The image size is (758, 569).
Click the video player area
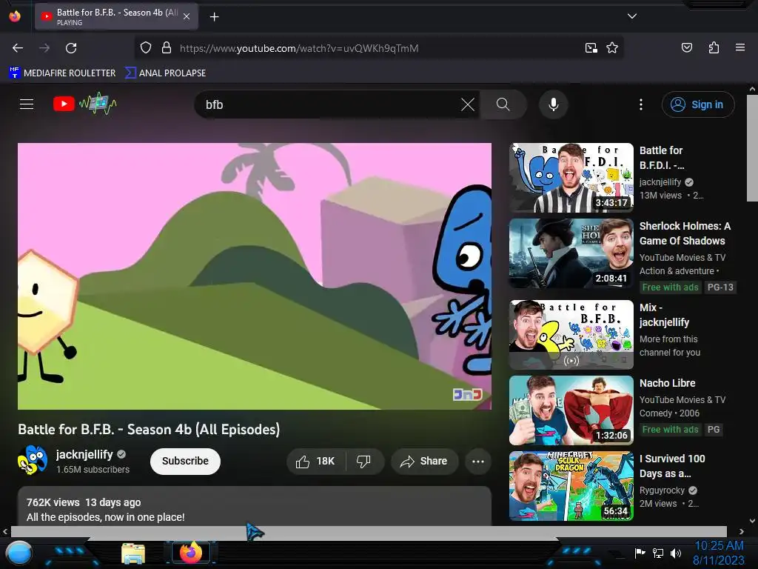(x=255, y=276)
